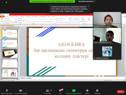
Task: Expand video options arrow beside the camera
Action: [x=26, y=90]
